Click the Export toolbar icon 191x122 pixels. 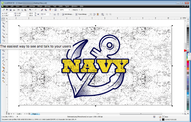pos(45,10)
